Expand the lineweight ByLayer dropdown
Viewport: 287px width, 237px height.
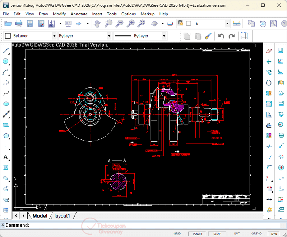click(x=164, y=36)
